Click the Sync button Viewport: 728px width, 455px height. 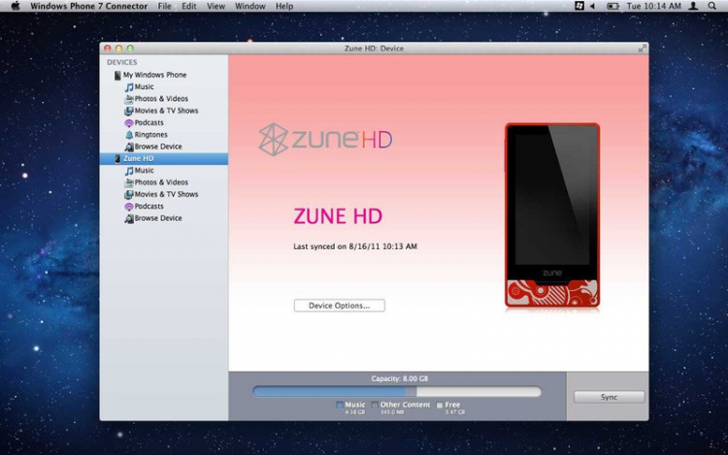point(610,397)
